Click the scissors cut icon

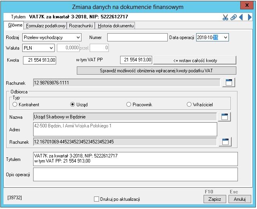coord(225,17)
